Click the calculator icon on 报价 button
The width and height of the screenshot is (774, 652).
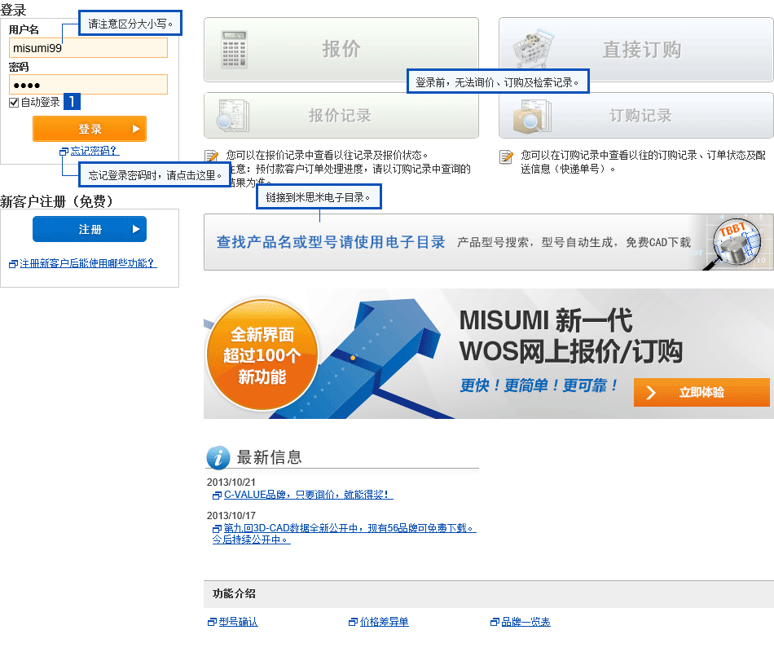pos(234,50)
